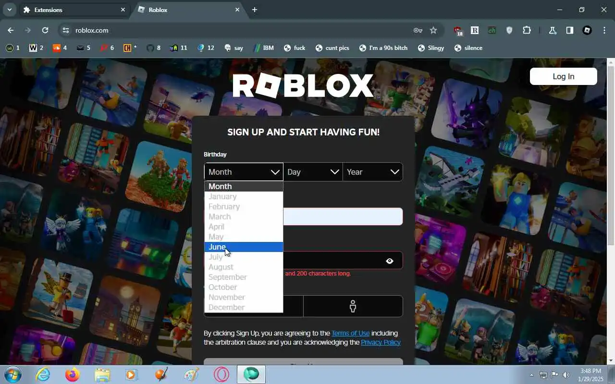Open the bookmark labeled 12
This screenshot has height=384, width=615.
coord(206,48)
